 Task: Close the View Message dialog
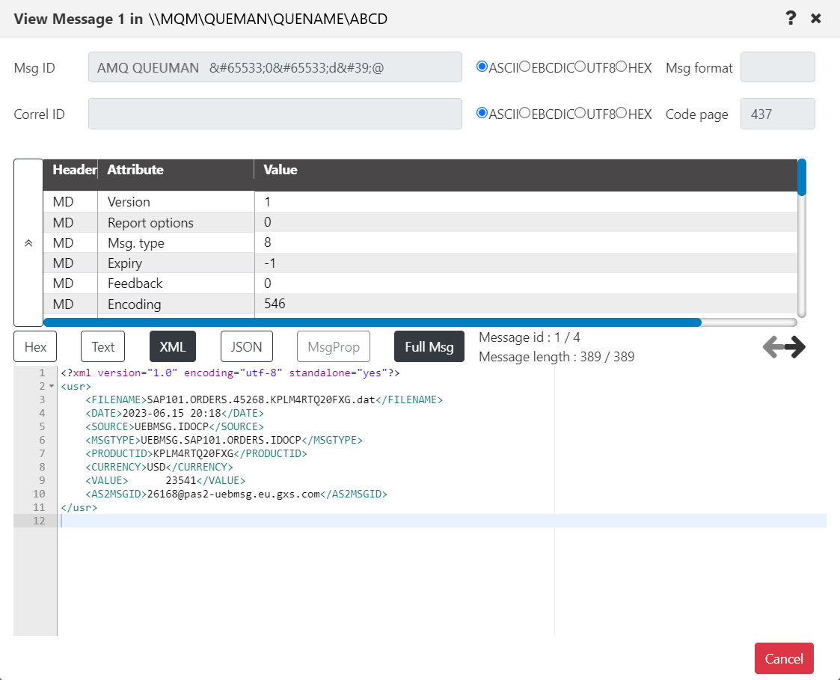816,19
